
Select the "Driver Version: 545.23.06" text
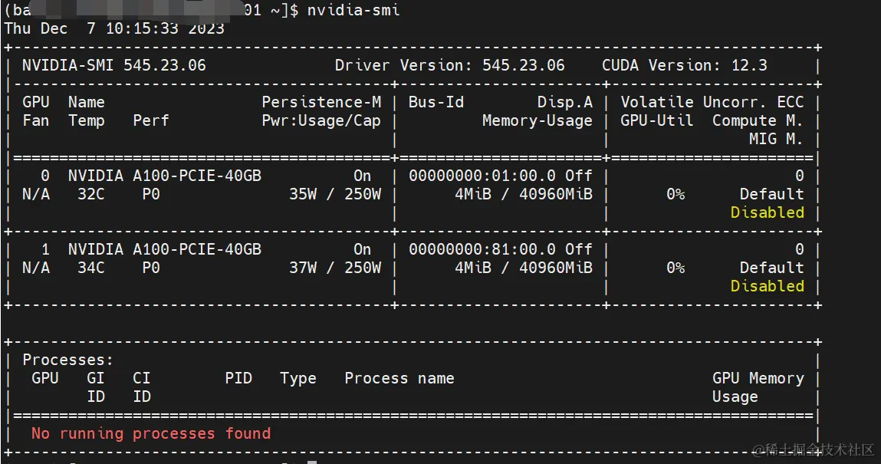449,65
